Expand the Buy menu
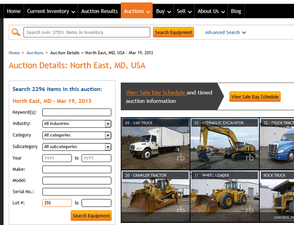The width and height of the screenshot is (294, 225). pos(164,11)
